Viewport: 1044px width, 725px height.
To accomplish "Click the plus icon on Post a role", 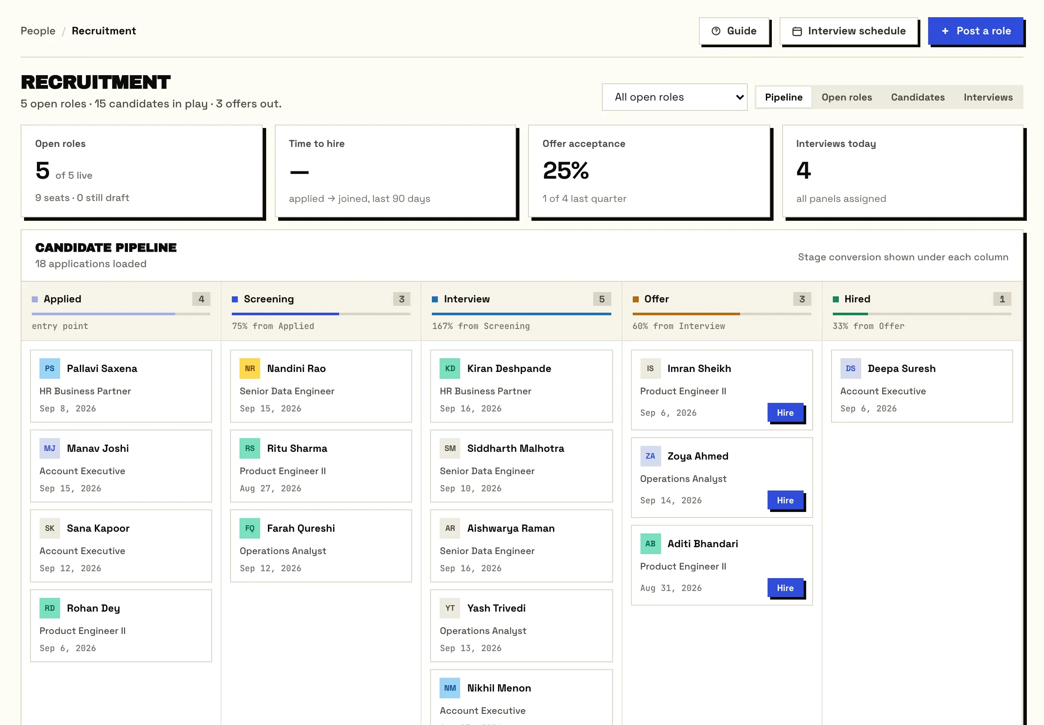I will [x=945, y=31].
